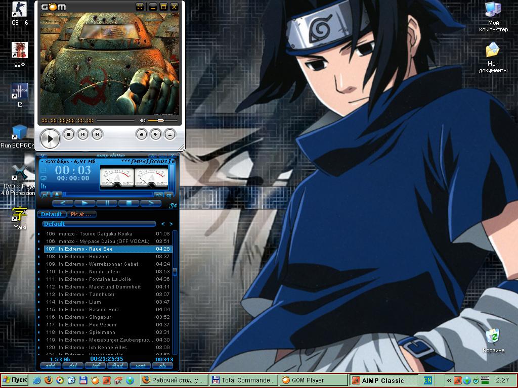This screenshot has height=388, width=518.
Task: Pause the current AIMP track
Action: tap(107, 203)
